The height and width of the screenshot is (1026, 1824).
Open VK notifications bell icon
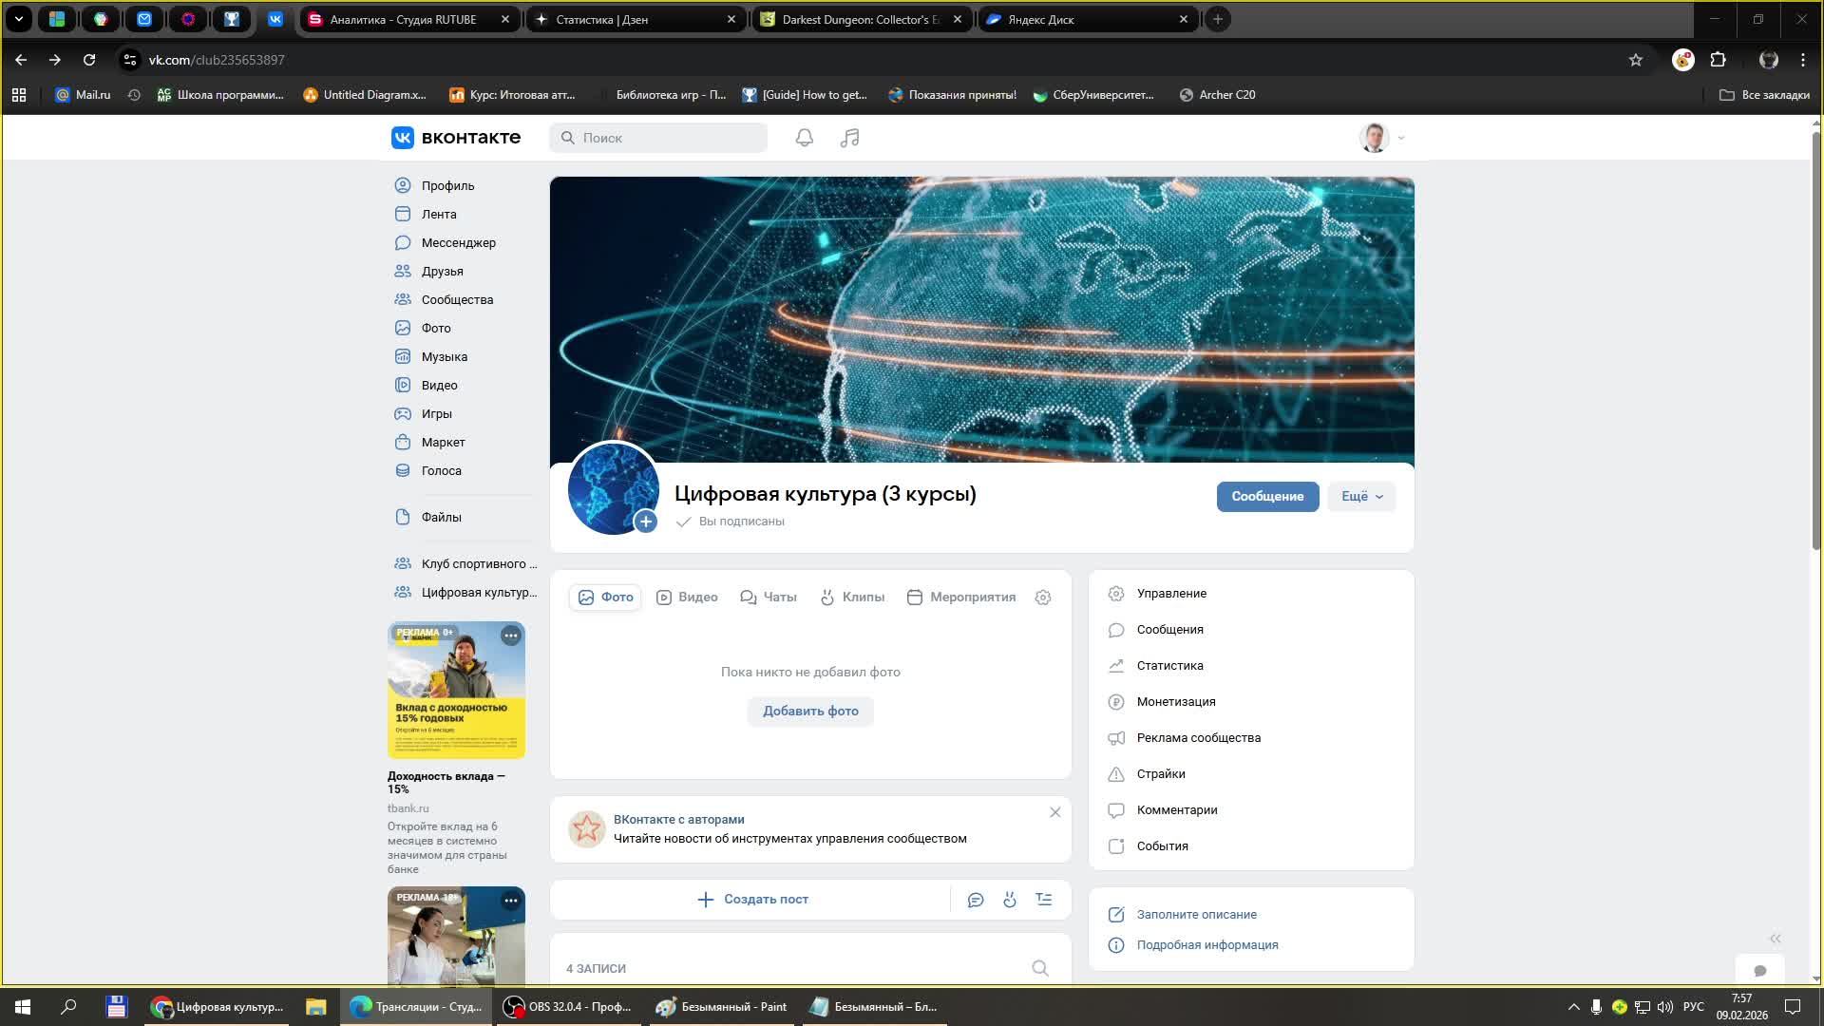click(804, 138)
